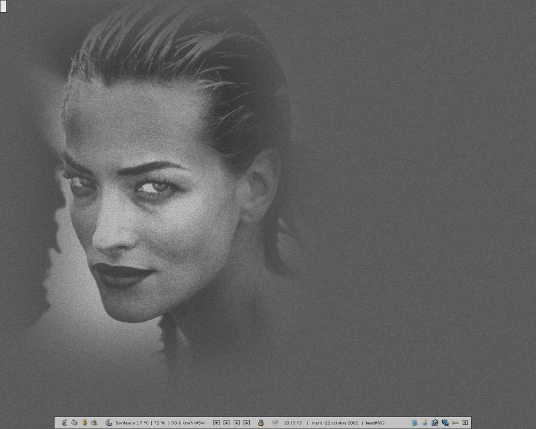The image size is (536, 429).
Task: Expand the middle up-arrow panel button
Action: tap(236, 423)
